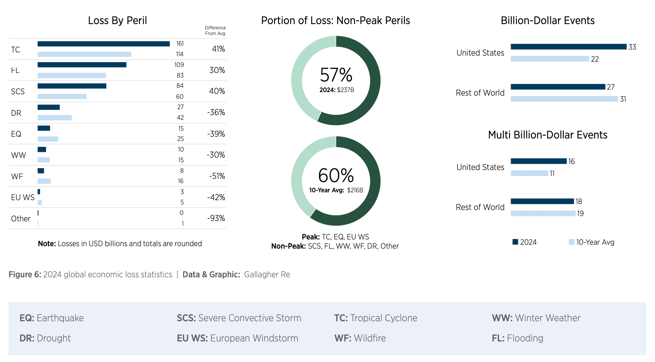
Task: Click the FL 10-year average bar showing 83
Action: pos(72,75)
